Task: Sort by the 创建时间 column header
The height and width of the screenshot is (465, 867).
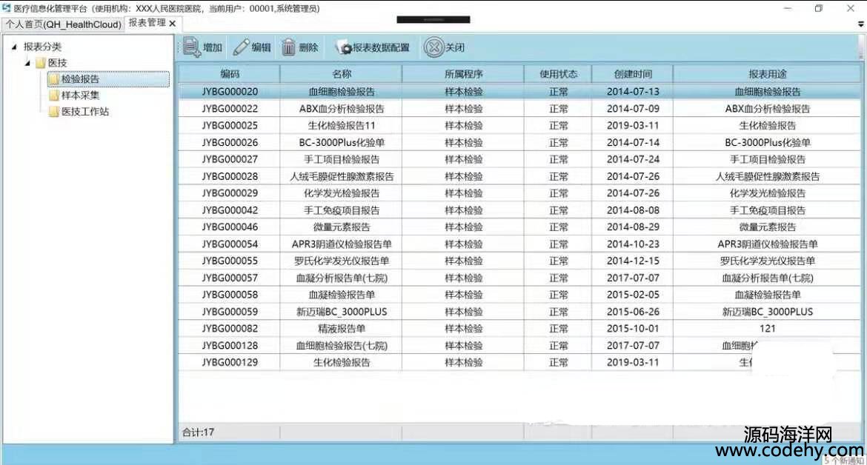Action: [x=633, y=73]
